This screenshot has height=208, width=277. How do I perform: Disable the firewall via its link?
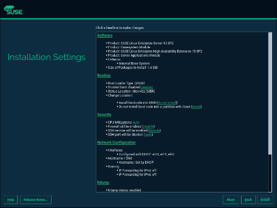[148, 126]
